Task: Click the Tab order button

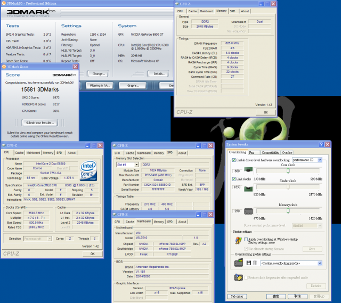Action: click(237, 296)
